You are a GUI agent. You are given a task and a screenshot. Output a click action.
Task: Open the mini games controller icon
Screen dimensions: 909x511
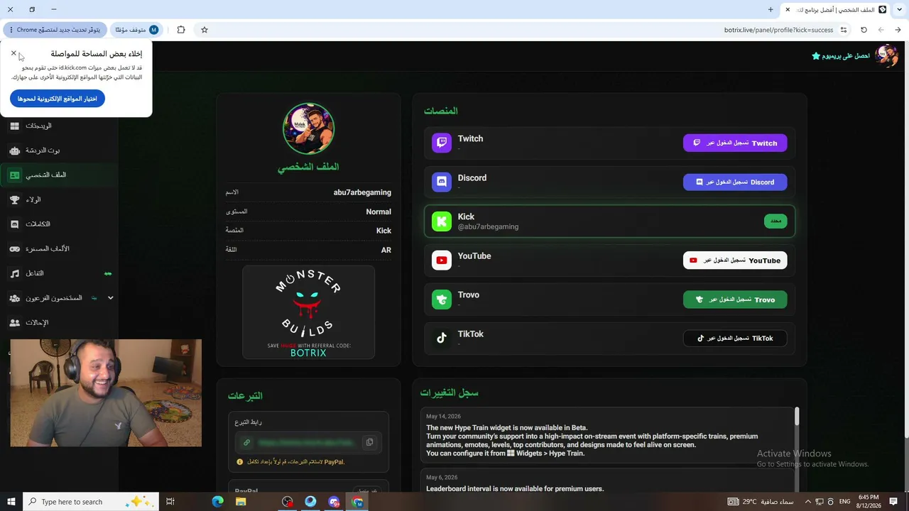(15, 248)
